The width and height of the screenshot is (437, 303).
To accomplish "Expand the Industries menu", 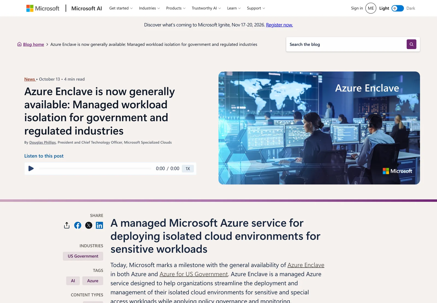I will click(x=149, y=8).
